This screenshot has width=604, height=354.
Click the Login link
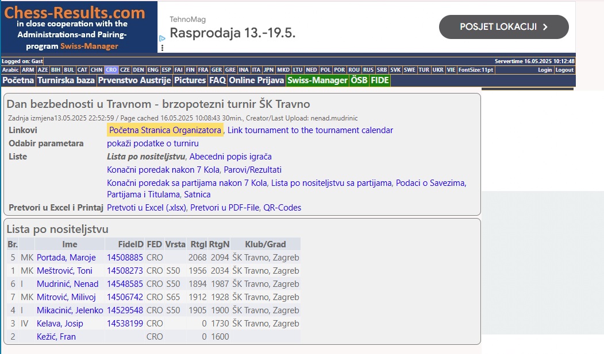pos(545,70)
